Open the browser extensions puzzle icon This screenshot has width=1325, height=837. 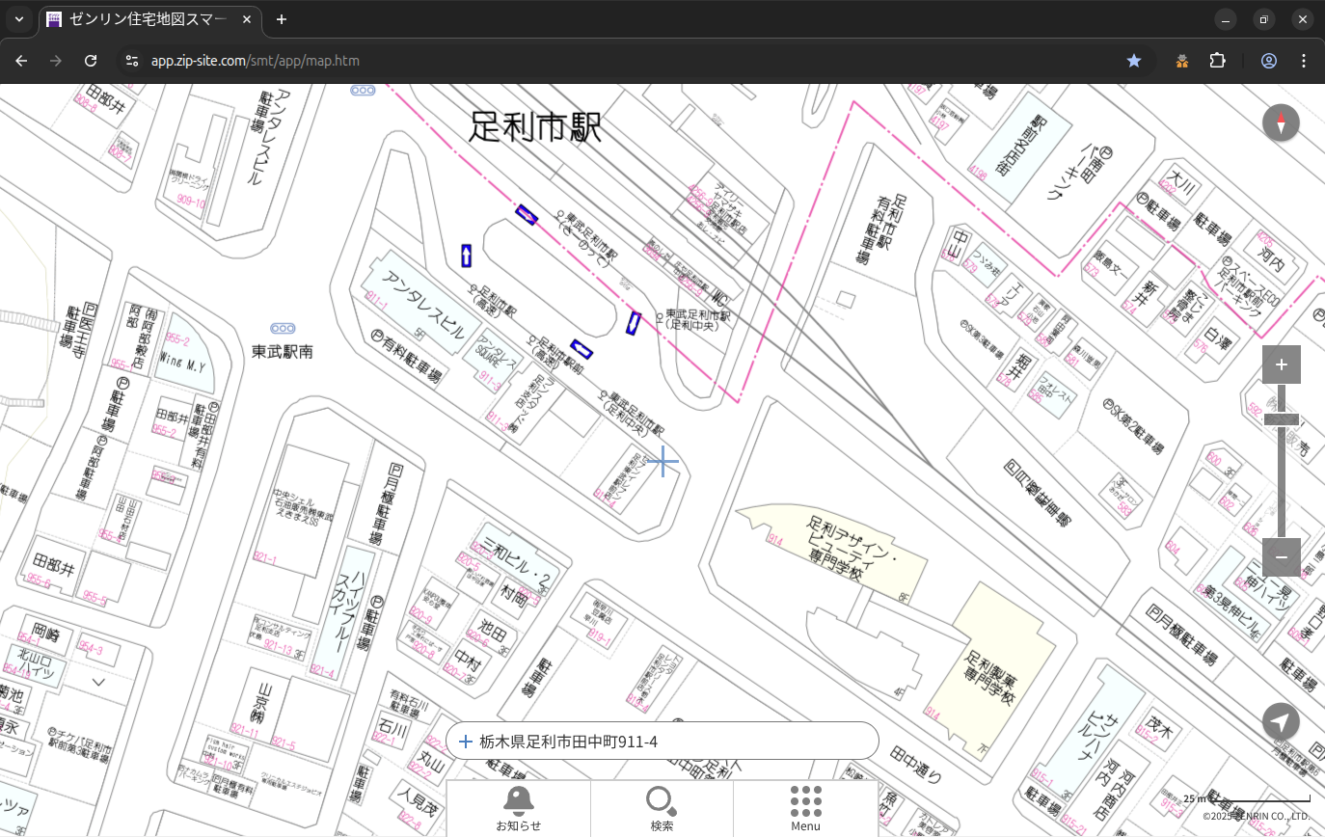(1217, 61)
